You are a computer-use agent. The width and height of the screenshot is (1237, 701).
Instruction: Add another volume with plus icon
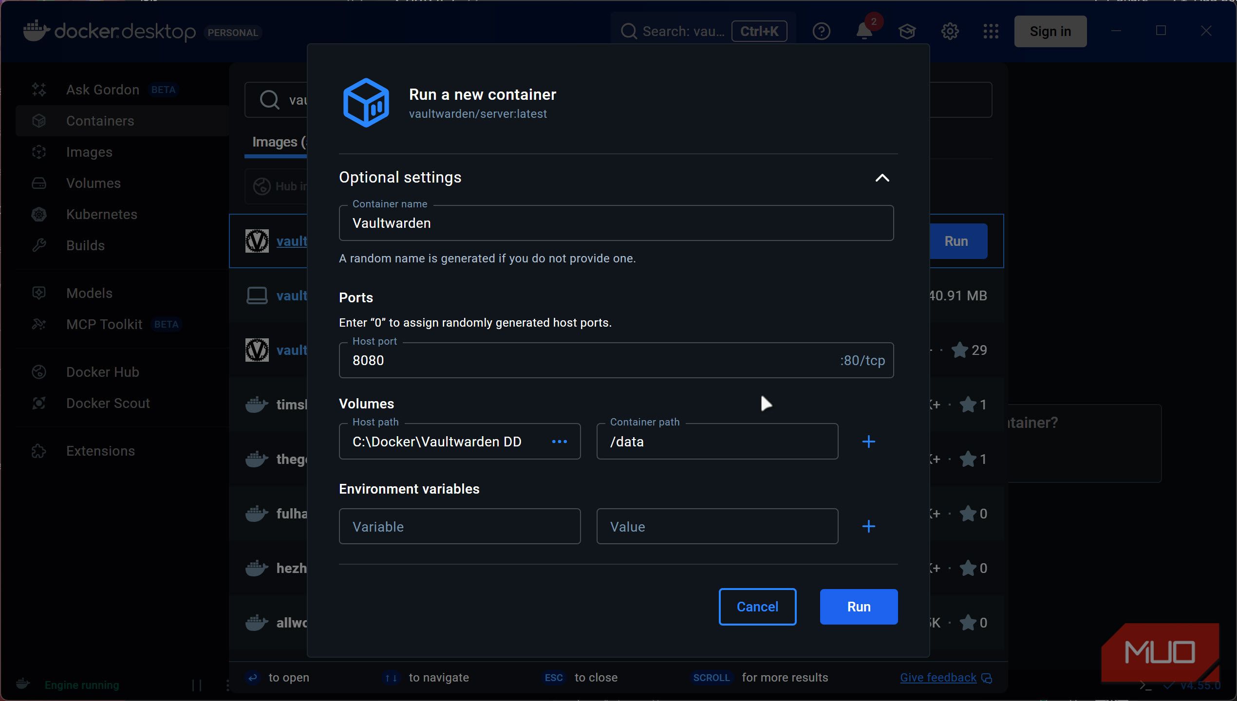(868, 442)
